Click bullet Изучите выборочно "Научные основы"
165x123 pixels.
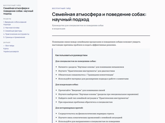pos(98,94)
